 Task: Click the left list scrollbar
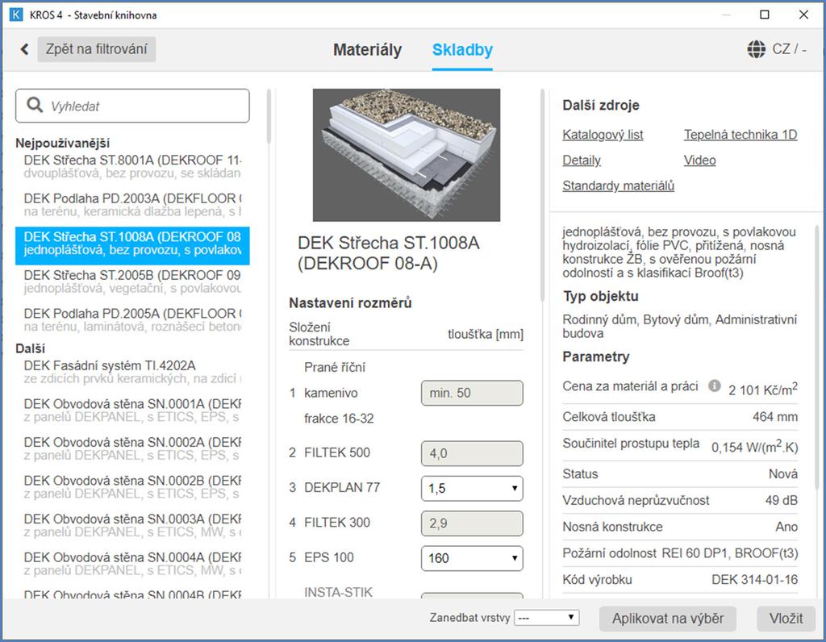tap(269, 117)
